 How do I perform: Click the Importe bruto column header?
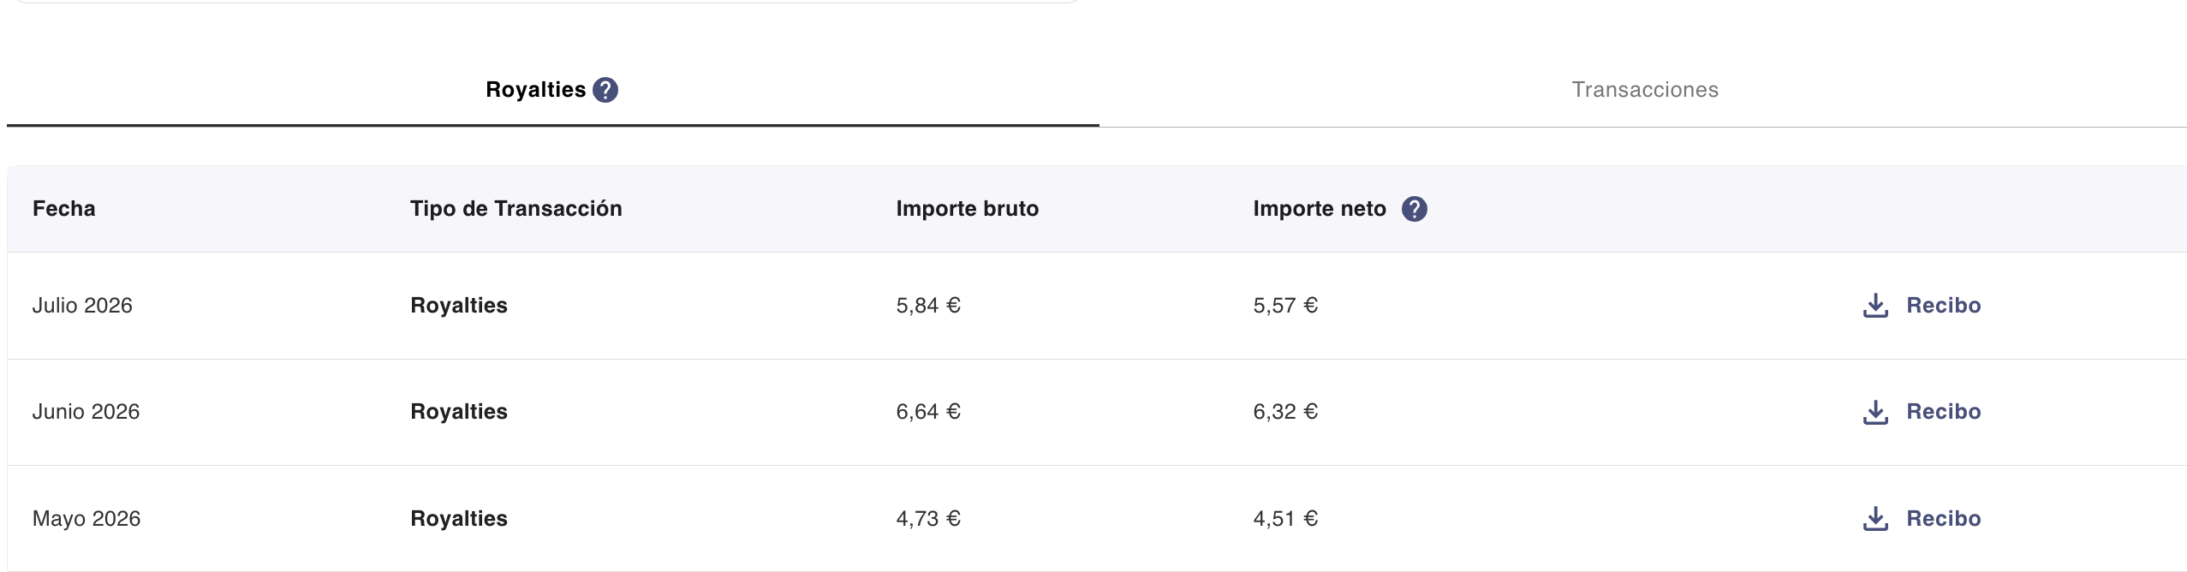pos(968,209)
